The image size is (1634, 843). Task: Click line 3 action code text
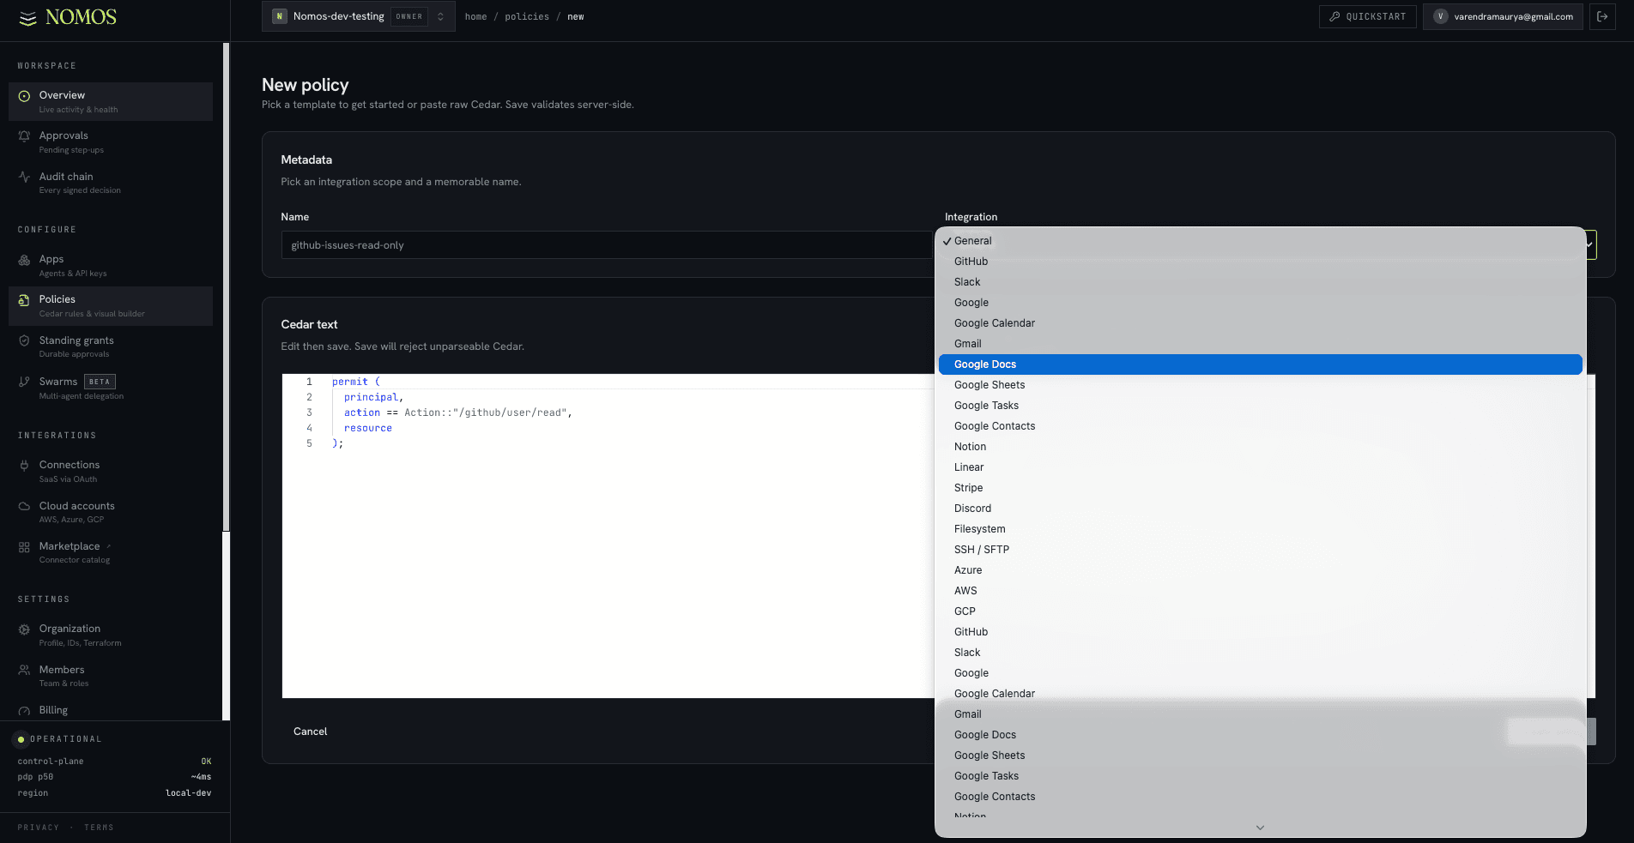[x=457, y=412]
